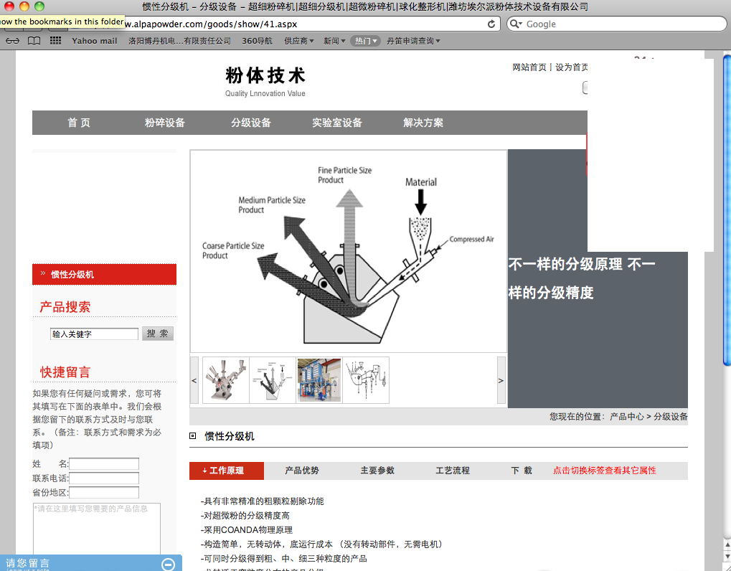Viewport: 731px width, 571px height.
Task: Reload page using address bar arrow
Action: coord(491,24)
